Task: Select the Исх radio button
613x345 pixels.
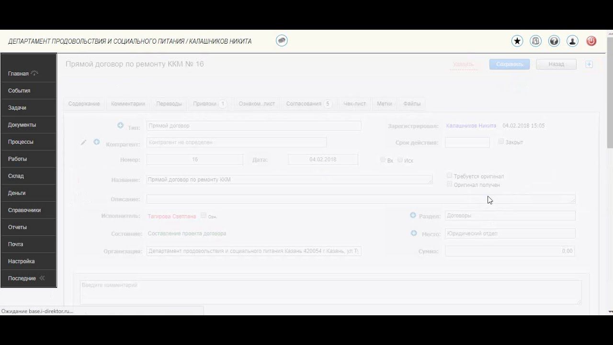Action: click(400, 160)
